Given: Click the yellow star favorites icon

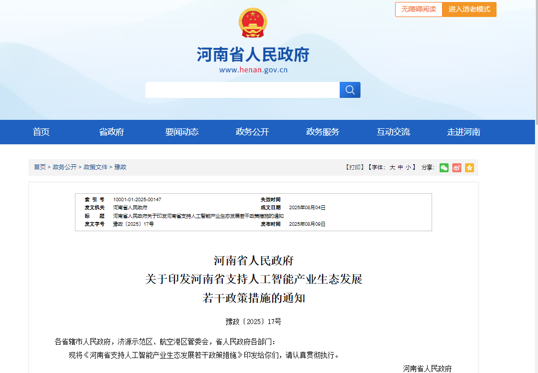Looking at the screenshot, I should (x=469, y=168).
